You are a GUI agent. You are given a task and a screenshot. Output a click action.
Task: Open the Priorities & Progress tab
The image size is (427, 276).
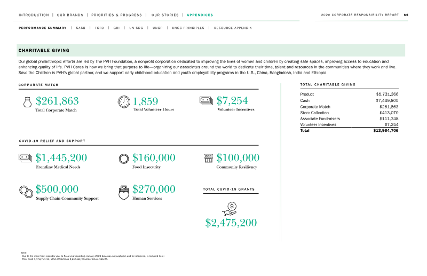click(116, 15)
